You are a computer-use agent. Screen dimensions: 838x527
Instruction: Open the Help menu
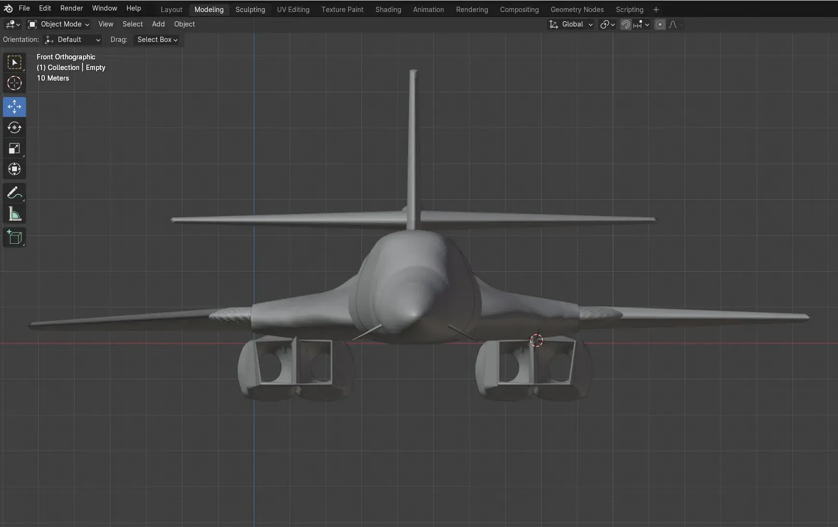(x=134, y=8)
